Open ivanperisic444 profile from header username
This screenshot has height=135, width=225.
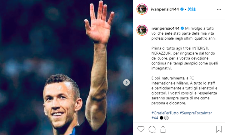(165, 9)
